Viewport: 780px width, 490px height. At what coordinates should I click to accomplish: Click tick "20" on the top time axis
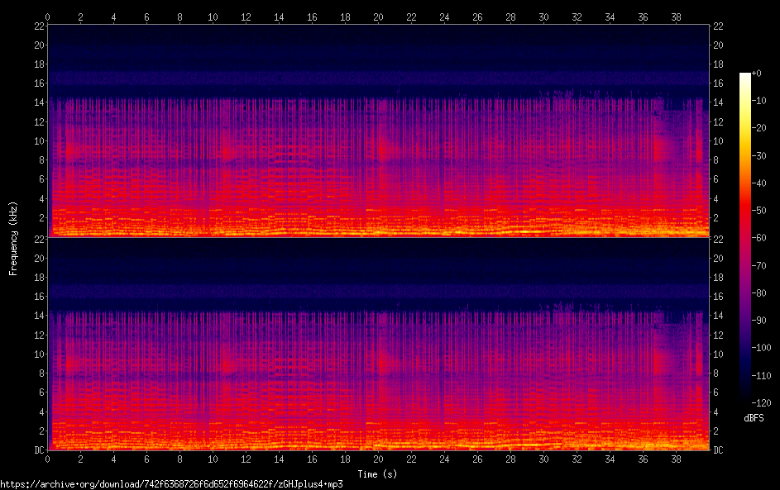tap(378, 17)
